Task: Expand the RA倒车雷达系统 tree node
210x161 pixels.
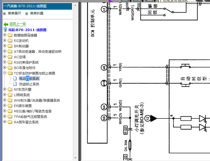Action: (x=5, y=122)
